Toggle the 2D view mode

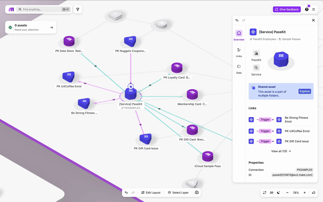point(272,193)
